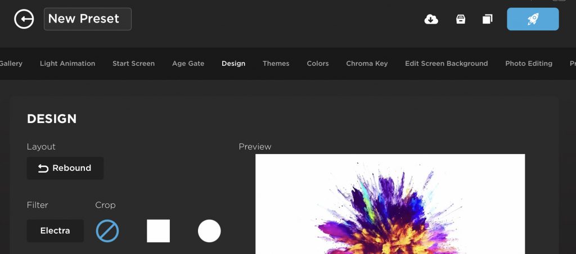Open the Themes tab
The width and height of the screenshot is (576, 254).
point(276,63)
